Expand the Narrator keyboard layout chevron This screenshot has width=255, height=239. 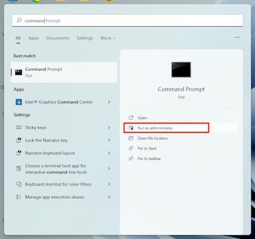(109, 153)
